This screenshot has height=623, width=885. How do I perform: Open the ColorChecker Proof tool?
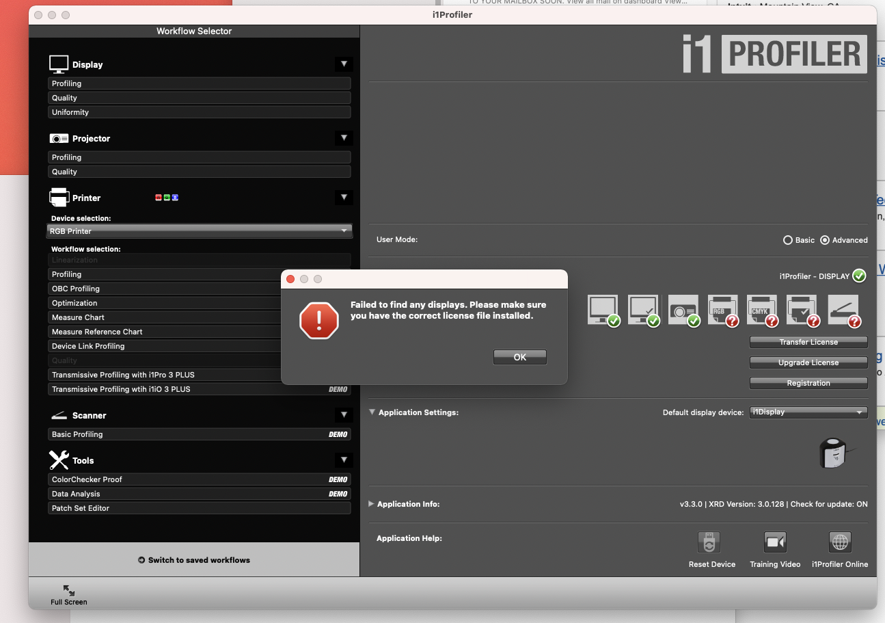click(200, 479)
